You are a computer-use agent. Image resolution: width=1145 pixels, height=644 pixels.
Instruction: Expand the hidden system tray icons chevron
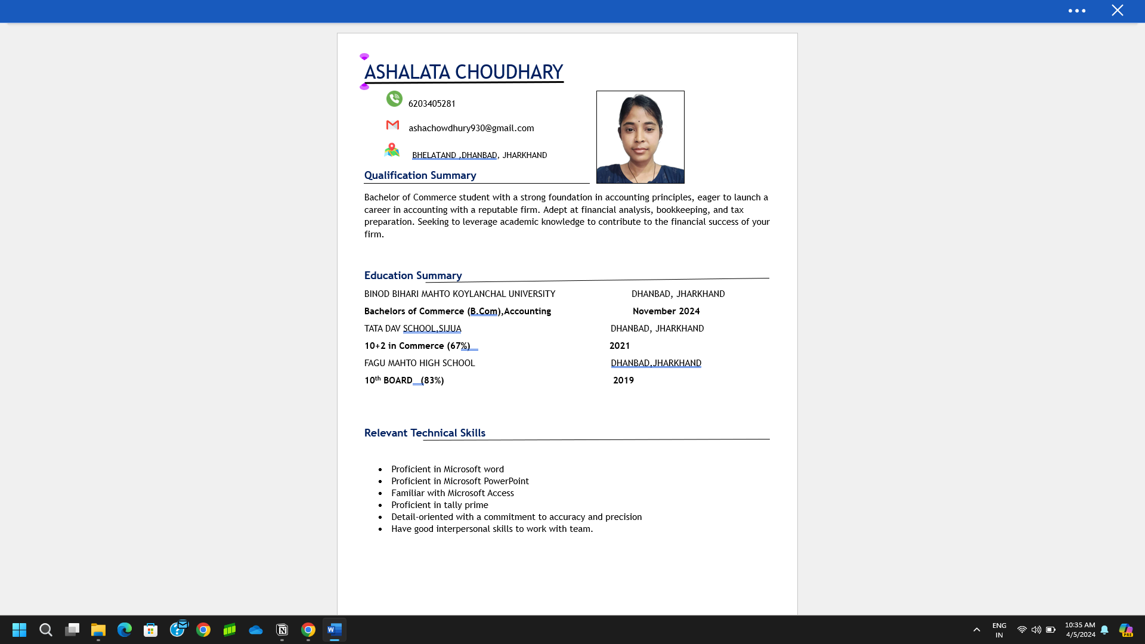(x=977, y=630)
